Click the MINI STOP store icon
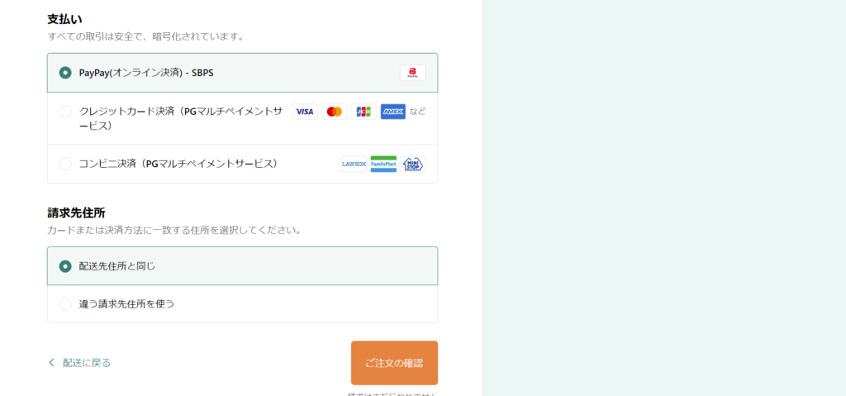This screenshot has width=846, height=396. click(413, 165)
